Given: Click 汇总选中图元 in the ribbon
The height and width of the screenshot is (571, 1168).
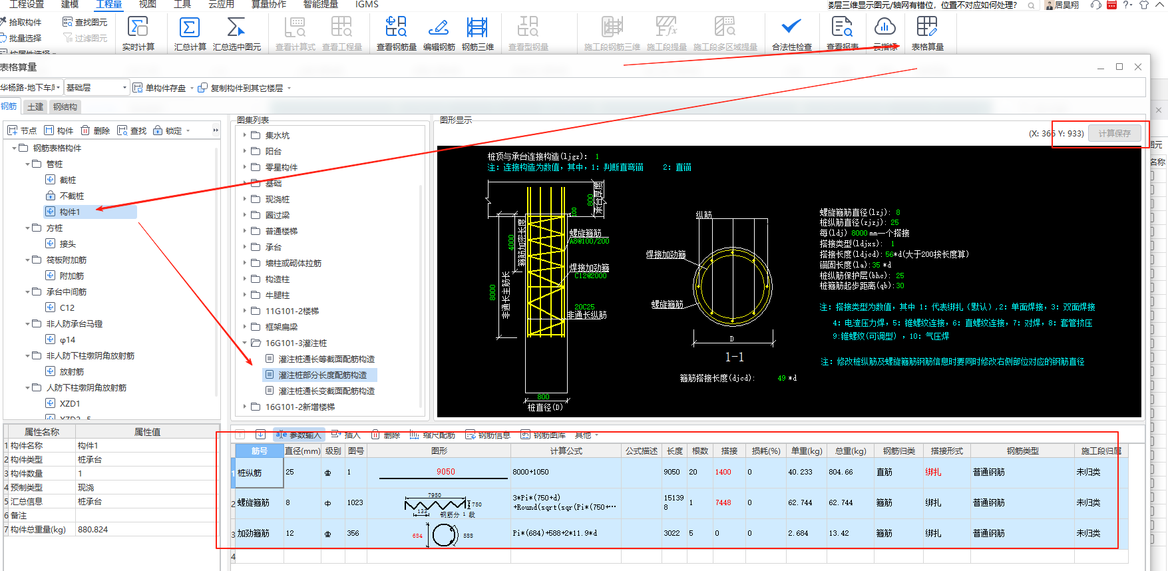Looking at the screenshot, I should 236,33.
